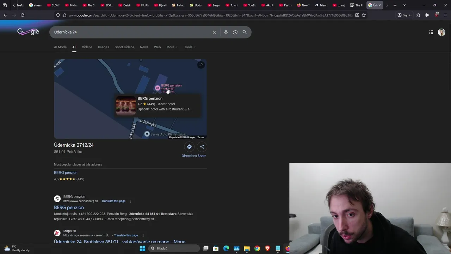Screen dimensions: 451x254
Task: Select the Servis Auto Klimatizácií map pin
Action: (x=147, y=134)
